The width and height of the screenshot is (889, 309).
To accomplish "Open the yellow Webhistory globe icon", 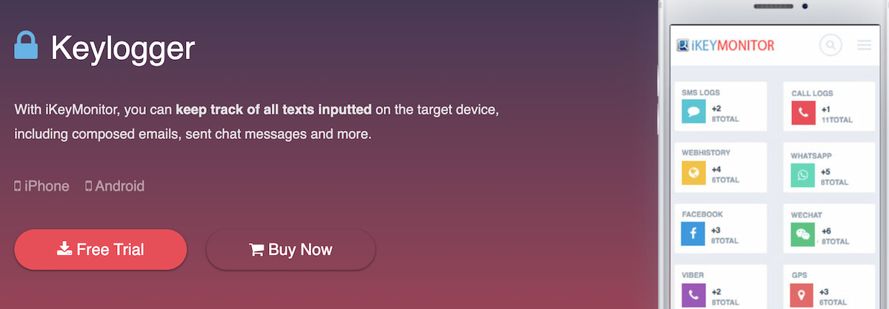I will pos(694,174).
